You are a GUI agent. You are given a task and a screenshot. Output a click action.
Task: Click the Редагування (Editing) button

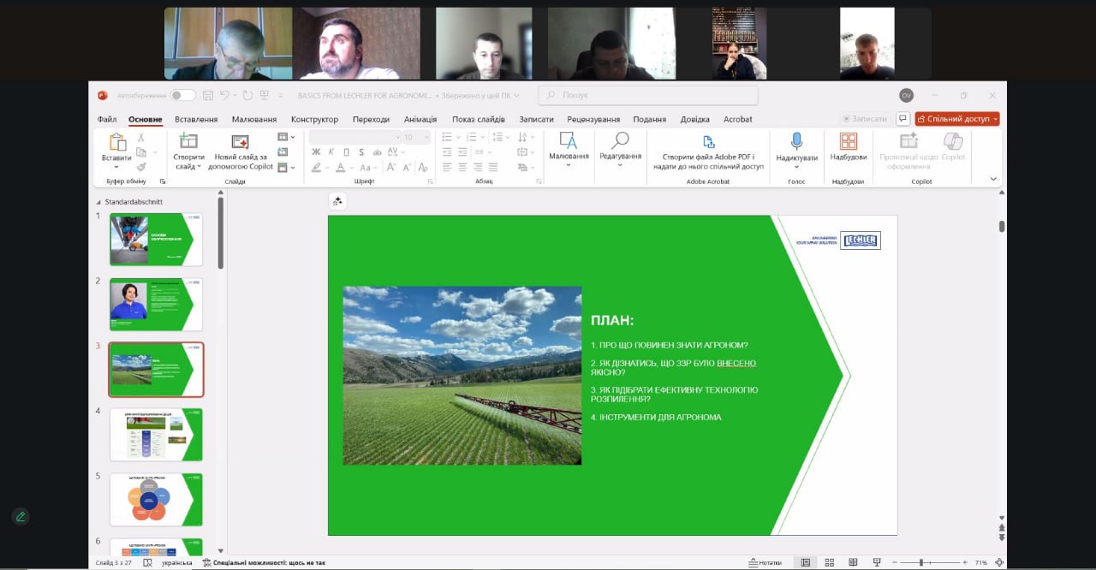620,145
